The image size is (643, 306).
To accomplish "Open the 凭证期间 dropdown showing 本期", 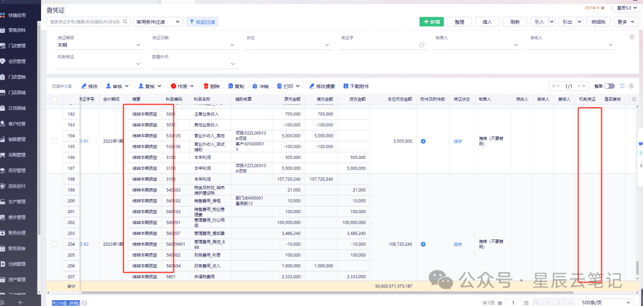I will [98, 45].
